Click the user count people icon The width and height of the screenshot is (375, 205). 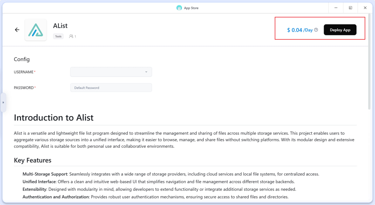[71, 37]
